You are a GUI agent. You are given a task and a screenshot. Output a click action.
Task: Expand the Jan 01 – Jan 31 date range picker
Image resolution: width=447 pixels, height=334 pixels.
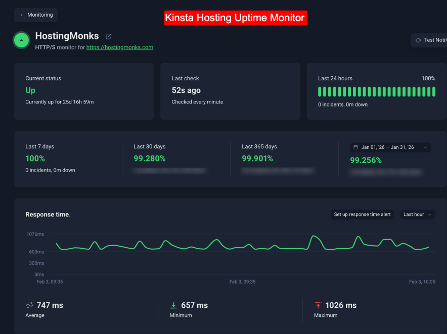(x=389, y=147)
